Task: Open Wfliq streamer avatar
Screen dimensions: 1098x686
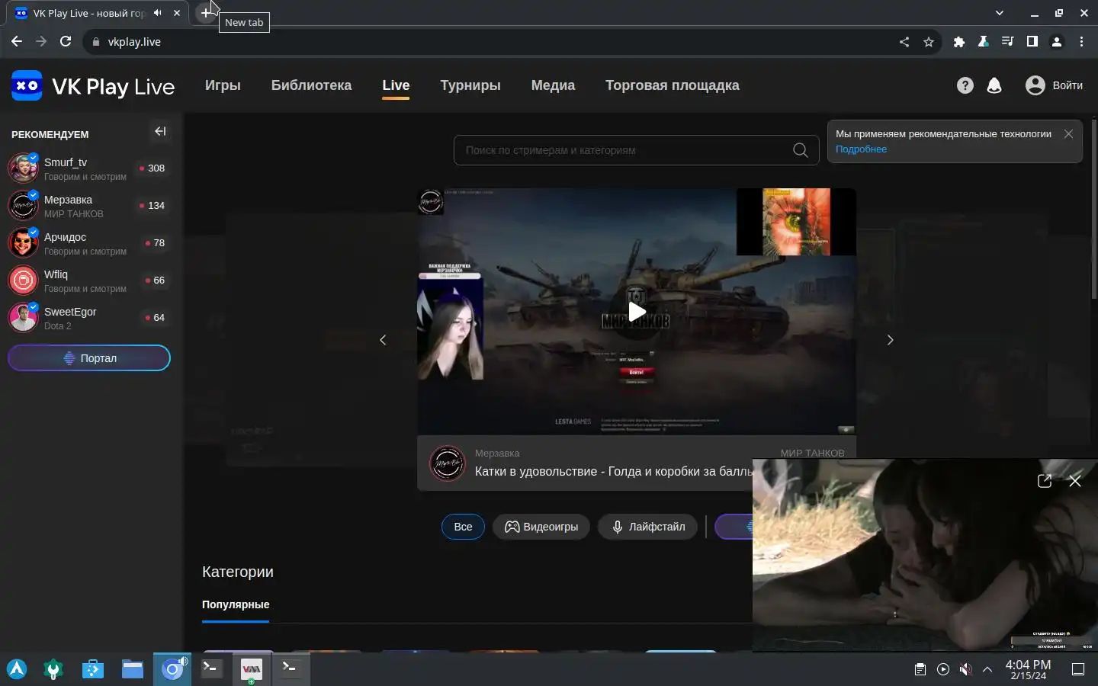Action: pos(23,280)
